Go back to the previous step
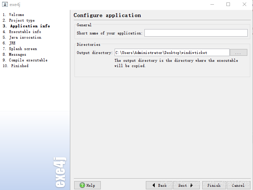253x190 pixels. click(159, 185)
